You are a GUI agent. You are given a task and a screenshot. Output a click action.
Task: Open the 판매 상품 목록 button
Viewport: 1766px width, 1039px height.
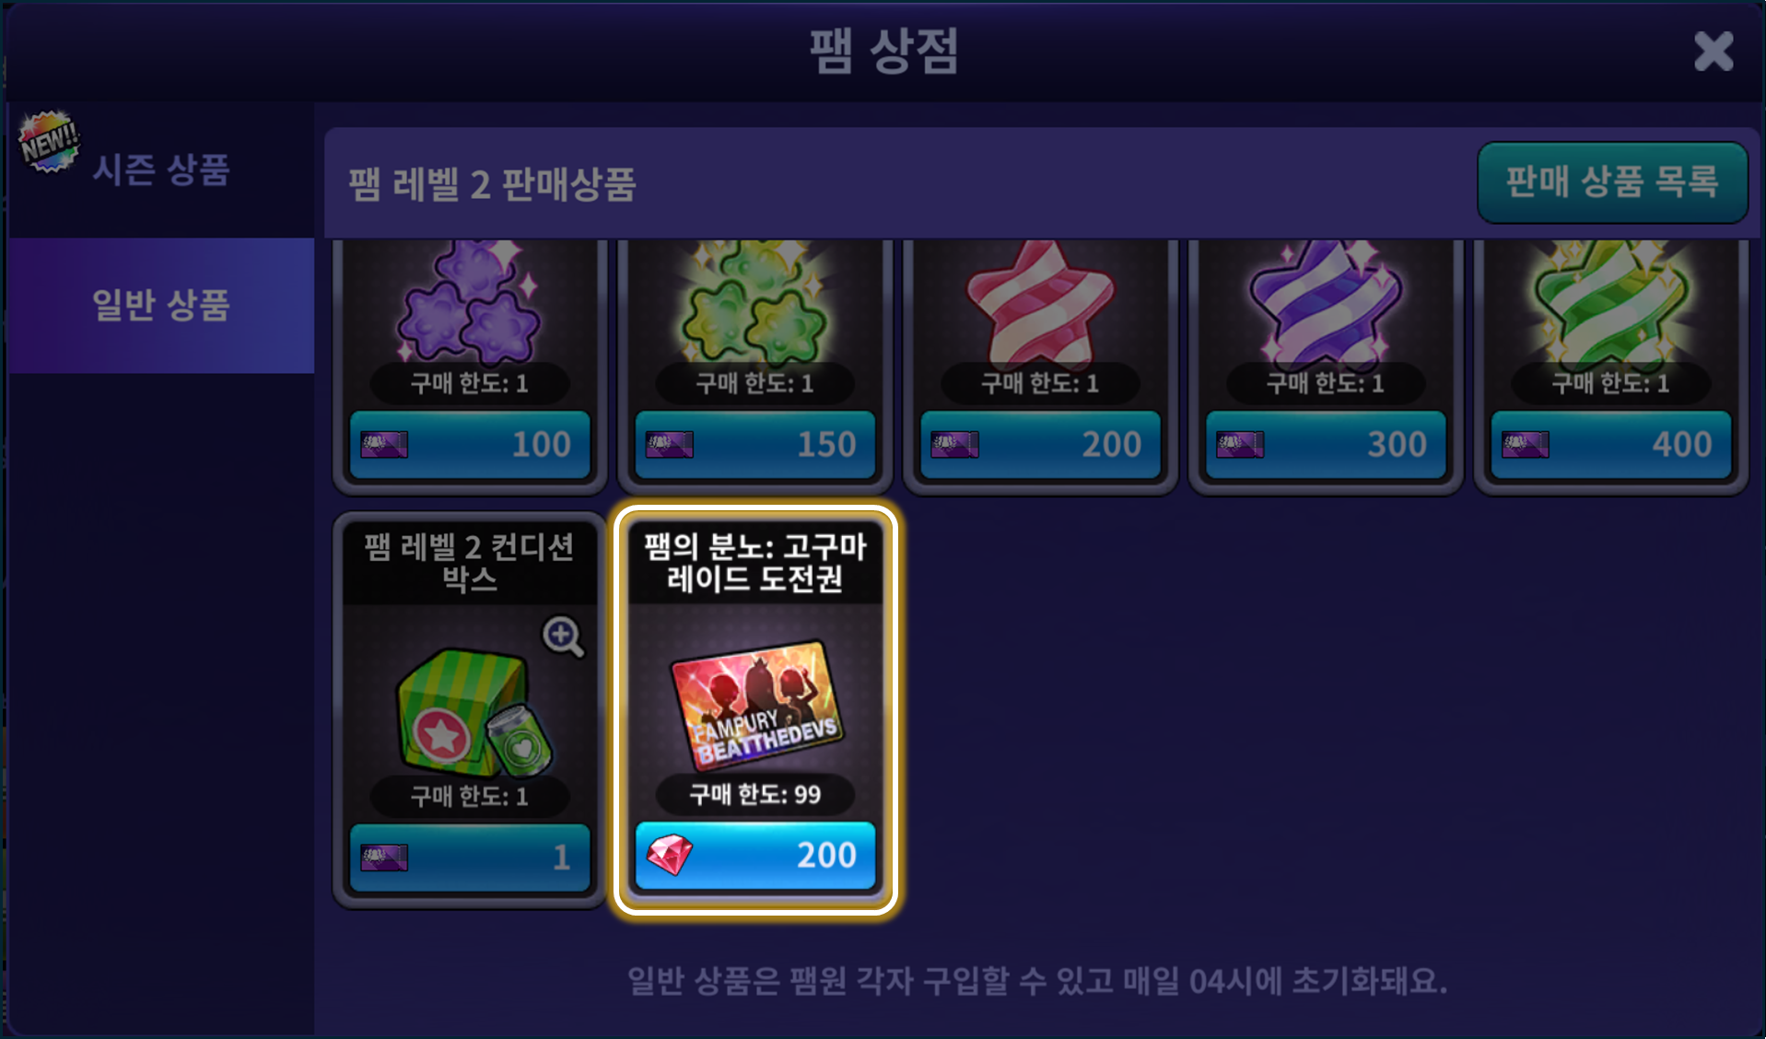[1612, 181]
